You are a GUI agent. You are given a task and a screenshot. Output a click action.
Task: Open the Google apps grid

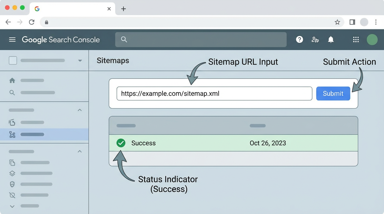click(356, 40)
